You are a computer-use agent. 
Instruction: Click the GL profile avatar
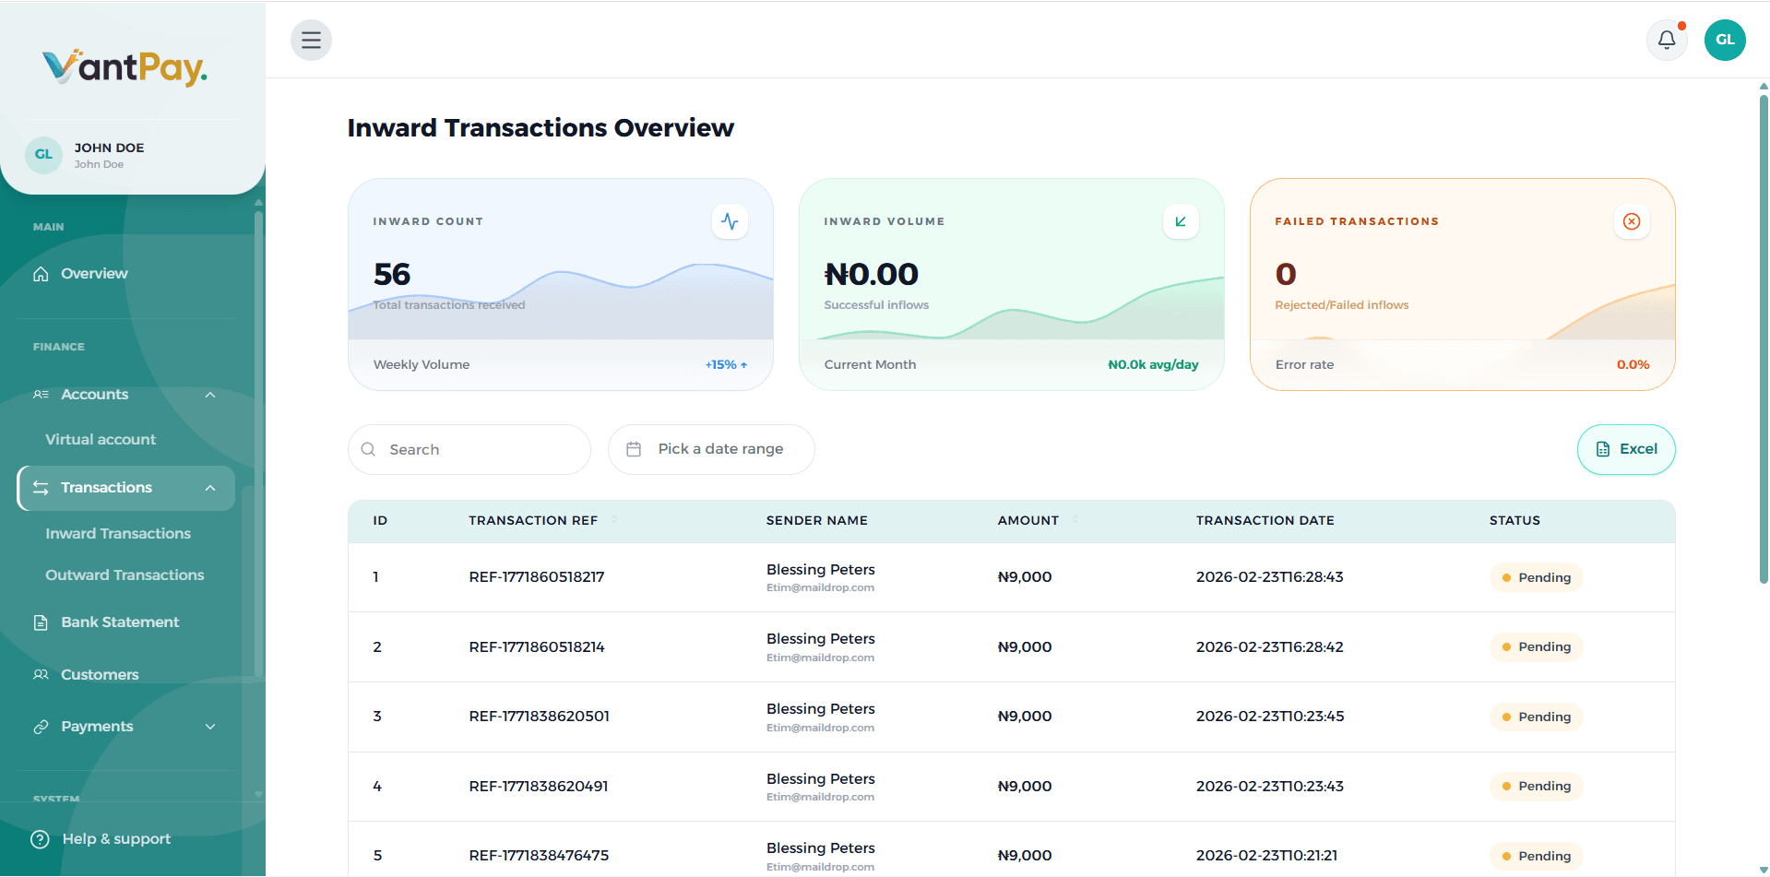pos(1725,40)
